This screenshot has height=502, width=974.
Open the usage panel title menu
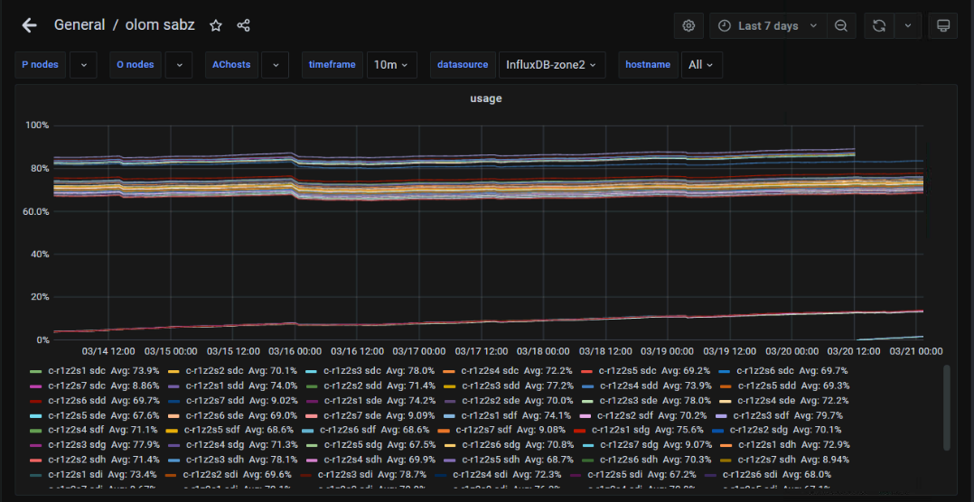click(x=485, y=98)
